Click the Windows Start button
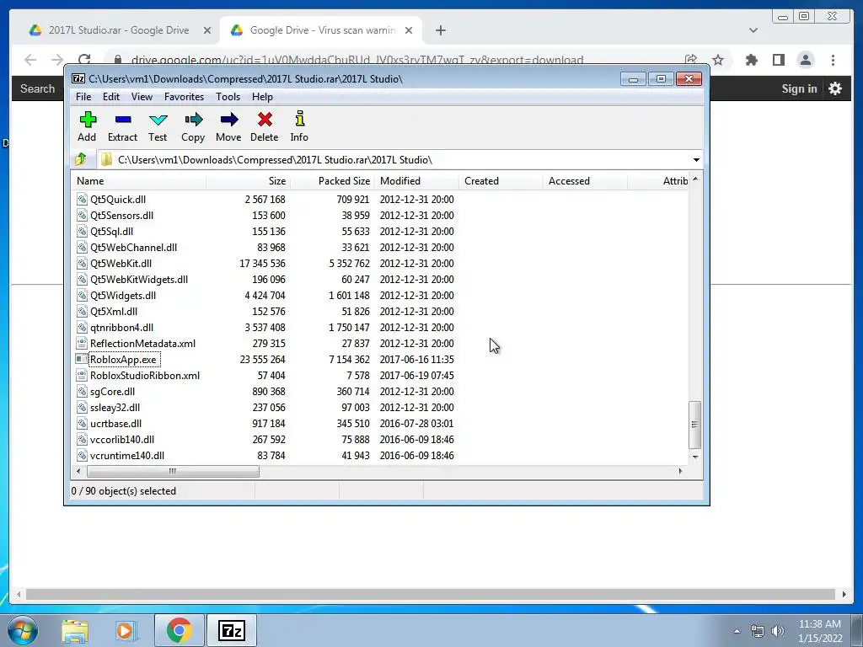This screenshot has height=647, width=863. (x=22, y=630)
